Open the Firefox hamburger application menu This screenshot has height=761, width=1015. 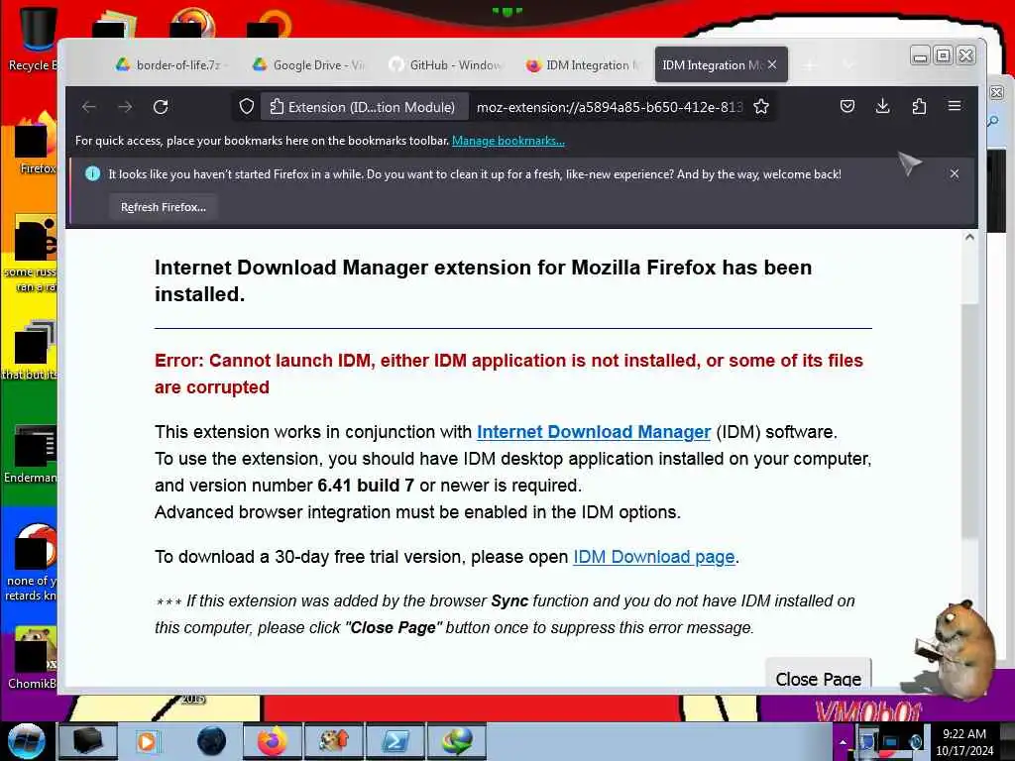point(955,105)
